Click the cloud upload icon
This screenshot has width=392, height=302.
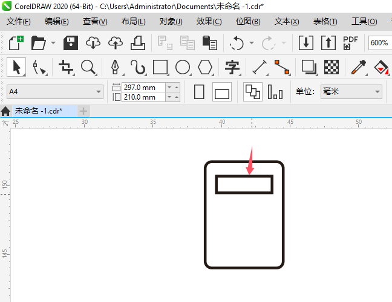(116, 43)
